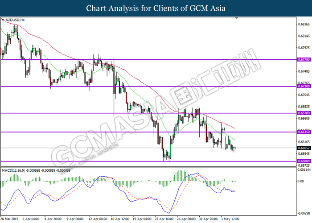Click the 23 Apr 16:00 time label
The image size is (312, 223).
click(164, 219)
